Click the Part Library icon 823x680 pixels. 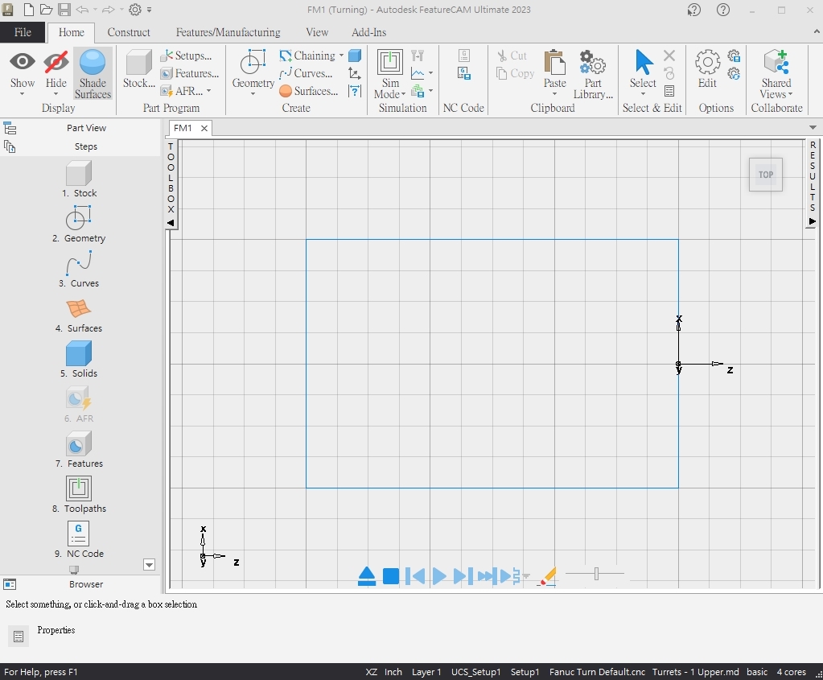pyautogui.click(x=593, y=63)
